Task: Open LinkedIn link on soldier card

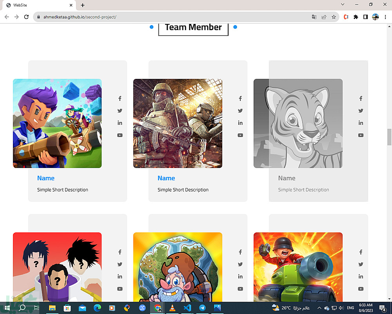Action: tap(240, 123)
